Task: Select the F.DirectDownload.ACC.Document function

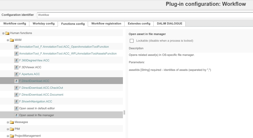Action: tap(41, 95)
